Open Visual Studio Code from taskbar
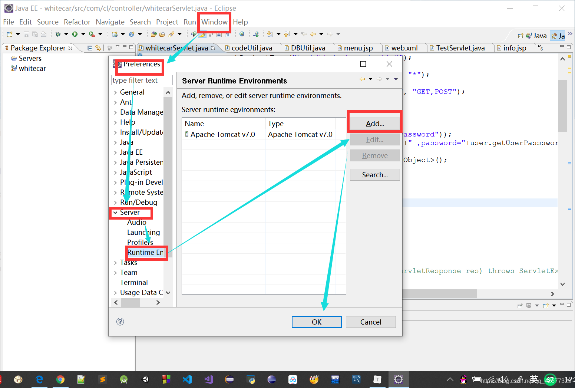Viewport: 575px width, 388px height. tap(187, 379)
